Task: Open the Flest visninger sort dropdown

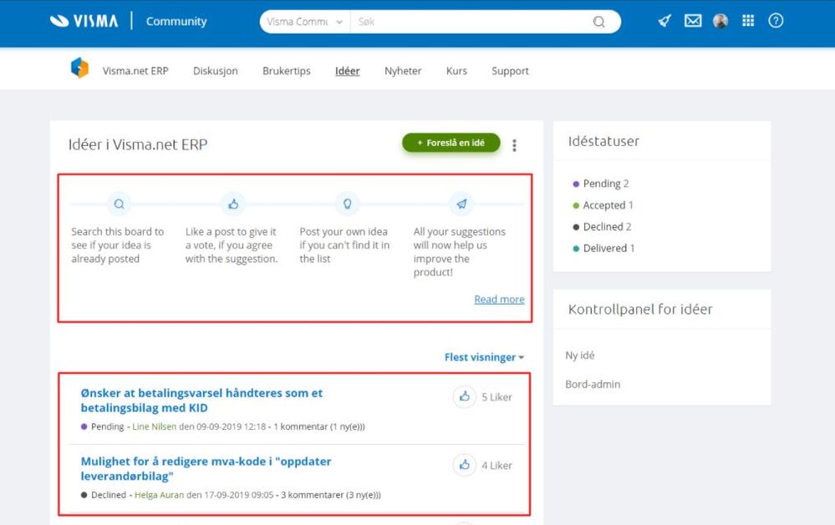Action: tap(485, 357)
